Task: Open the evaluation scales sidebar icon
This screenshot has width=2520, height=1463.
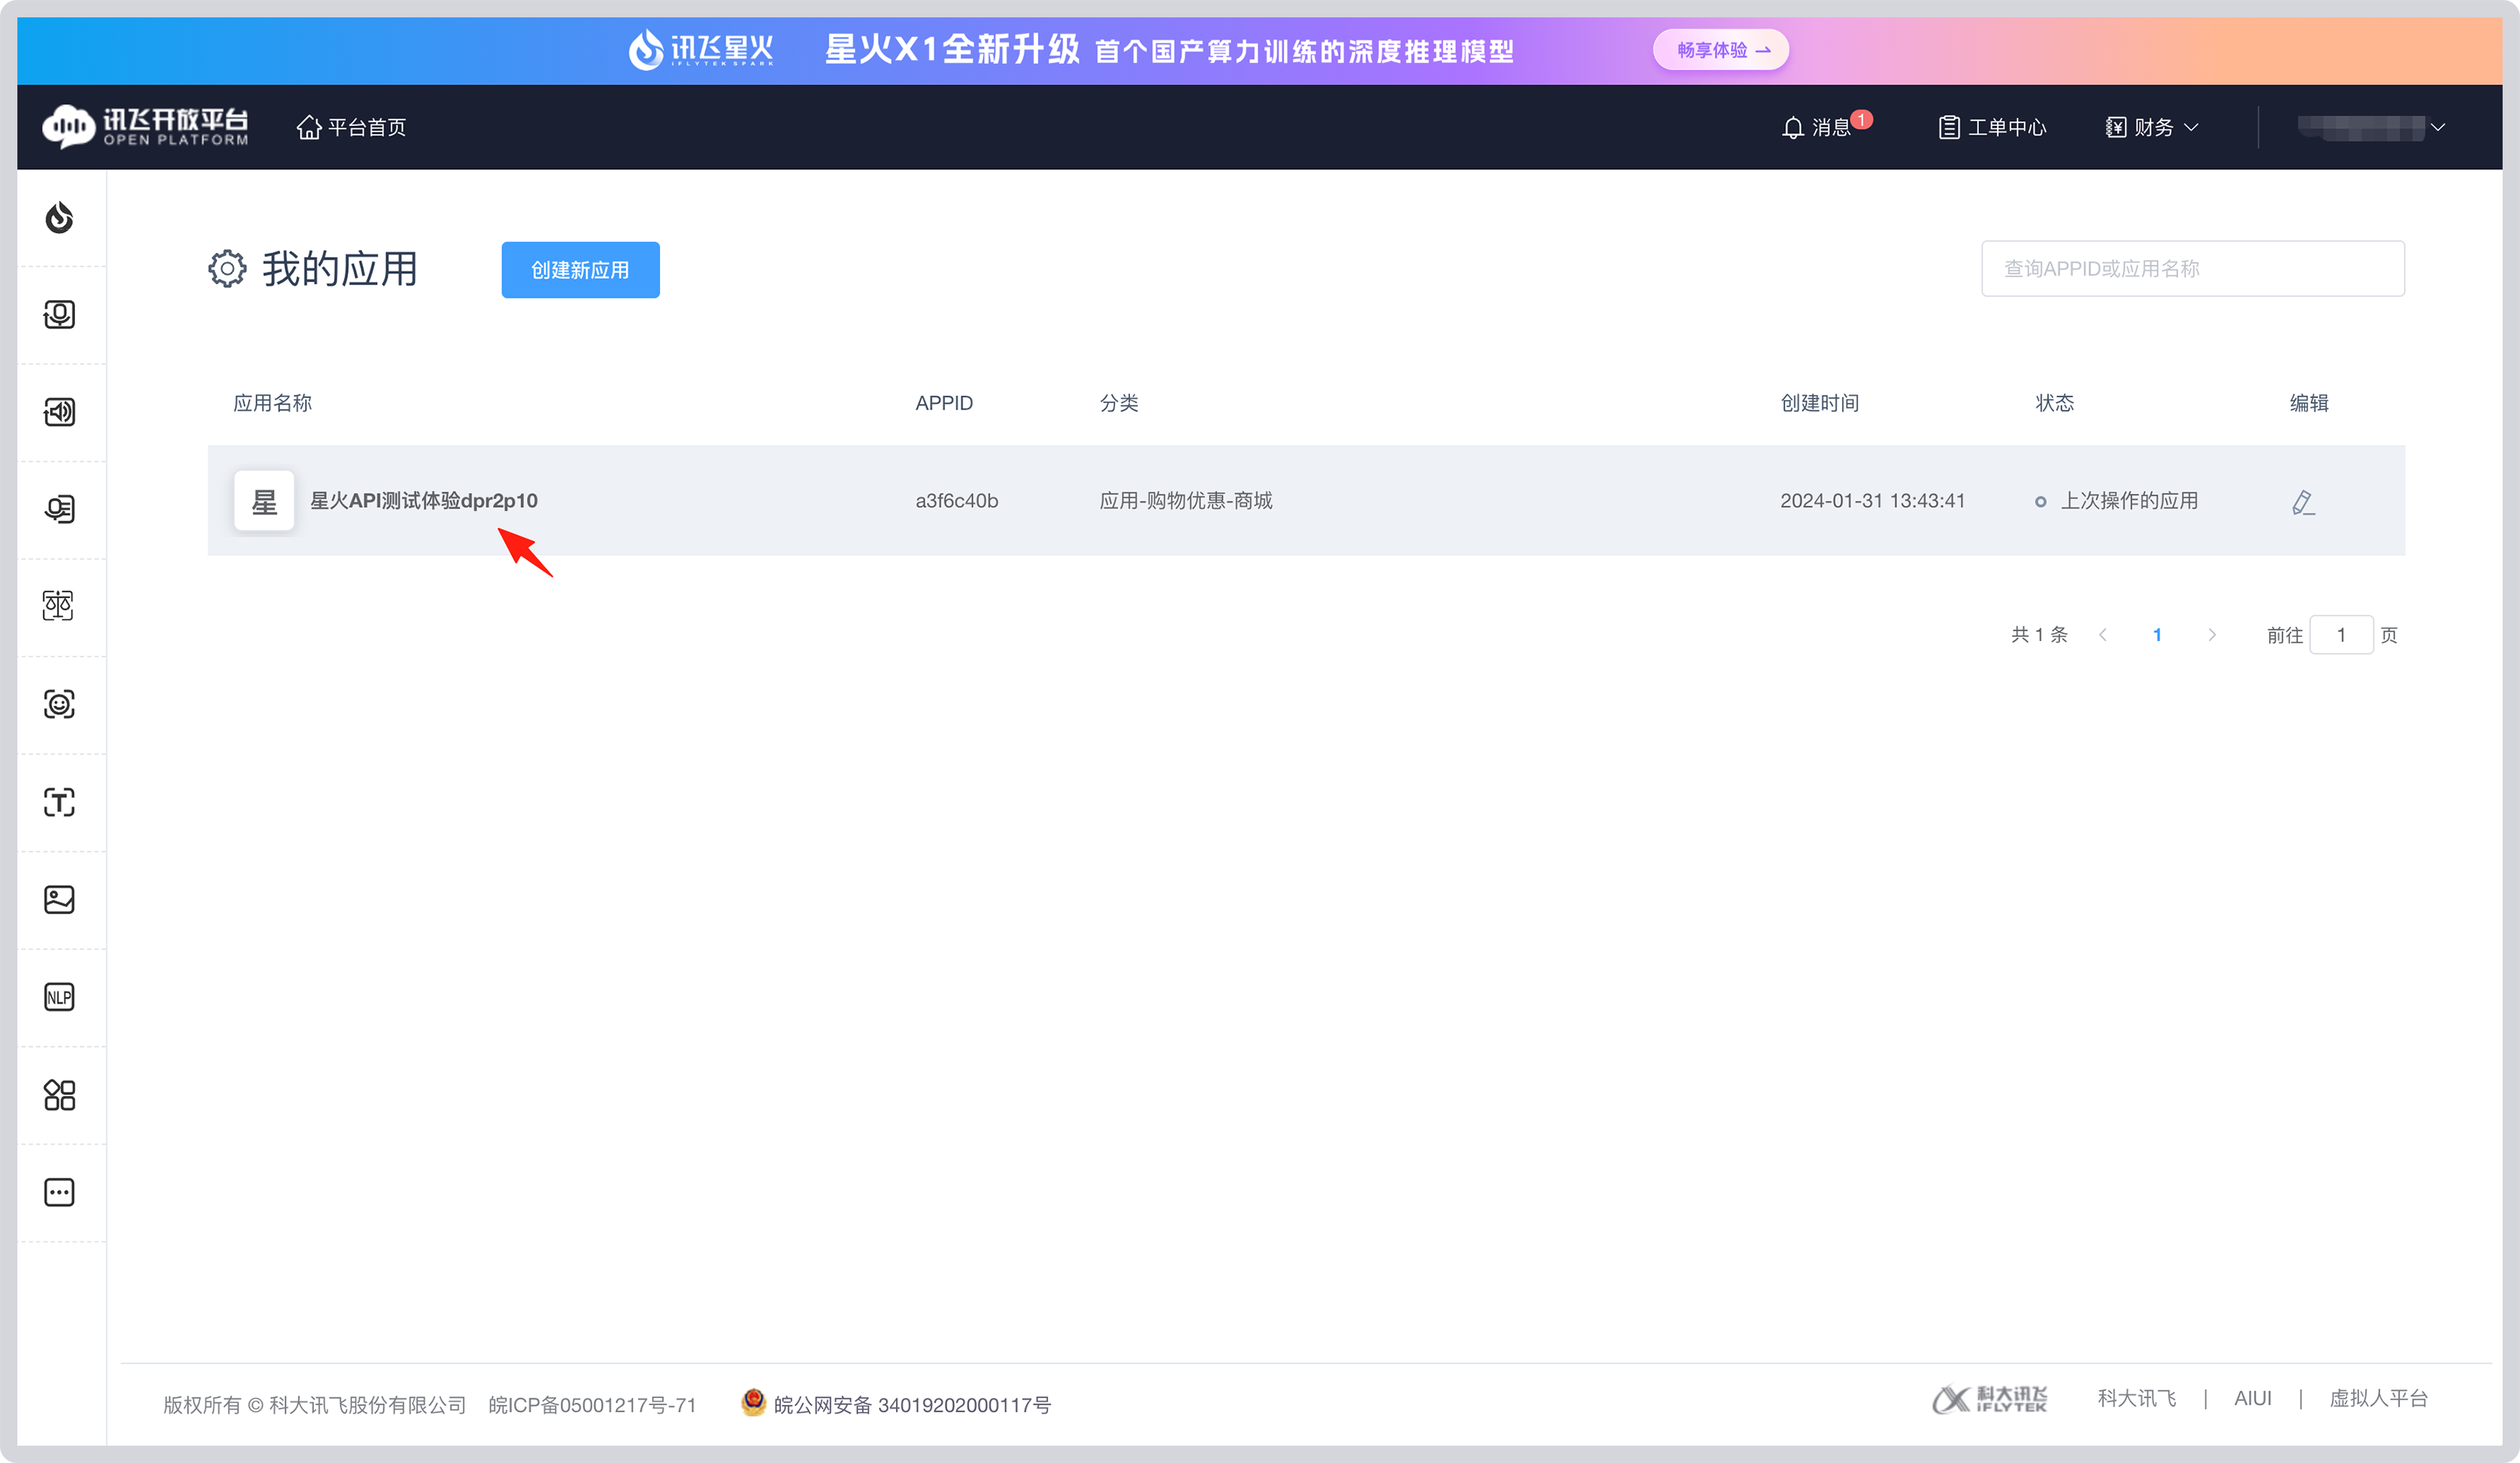Action: (x=60, y=605)
